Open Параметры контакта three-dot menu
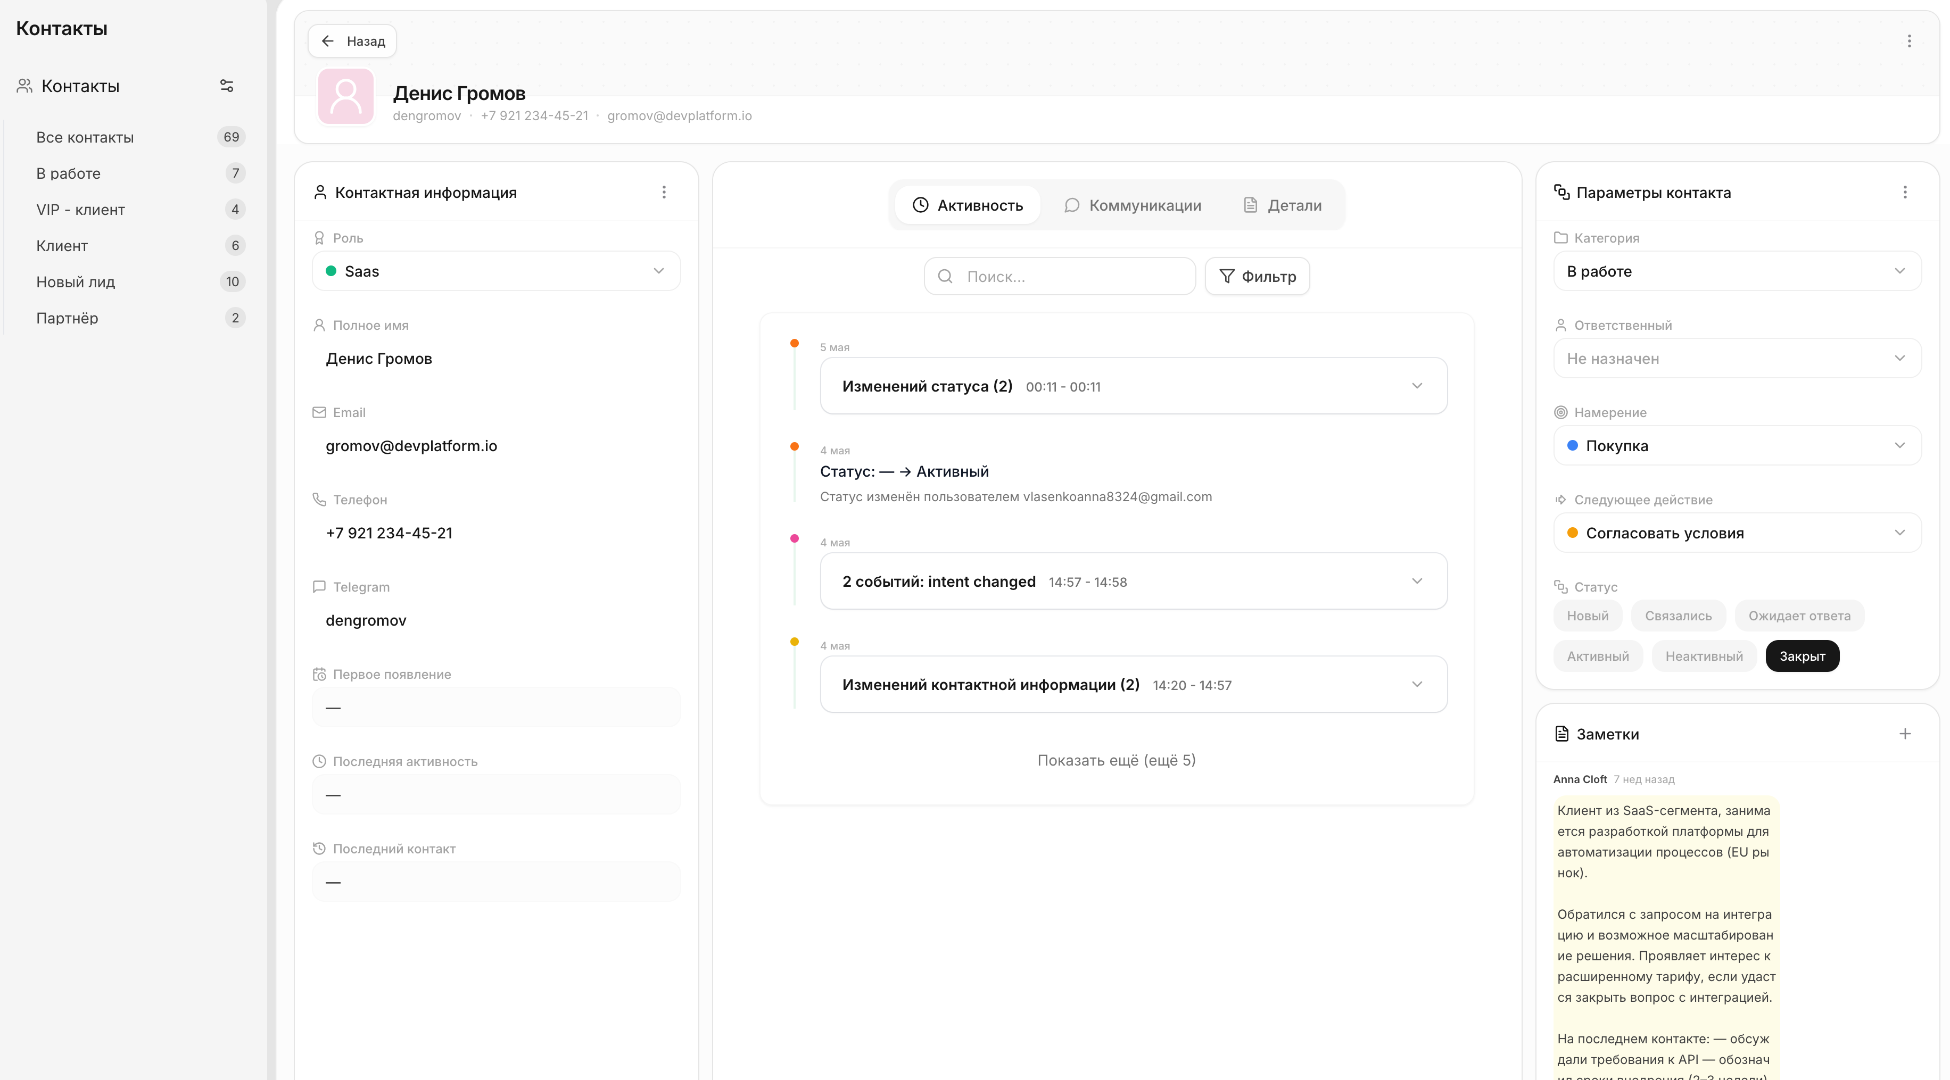The width and height of the screenshot is (1950, 1080). (x=1905, y=192)
